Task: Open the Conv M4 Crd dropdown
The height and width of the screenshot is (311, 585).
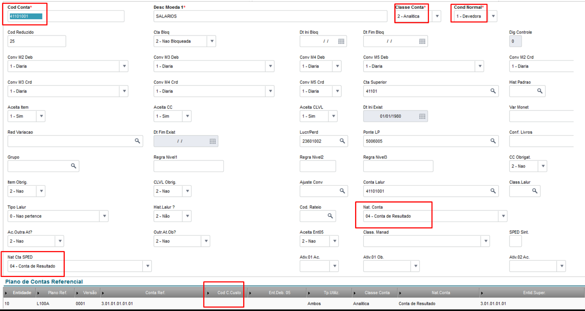Action: (x=270, y=91)
